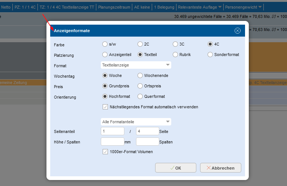Open the Textteilanzeige format dropdown
Image resolution: width=287 pixels, height=186 pixels.
click(x=136, y=65)
